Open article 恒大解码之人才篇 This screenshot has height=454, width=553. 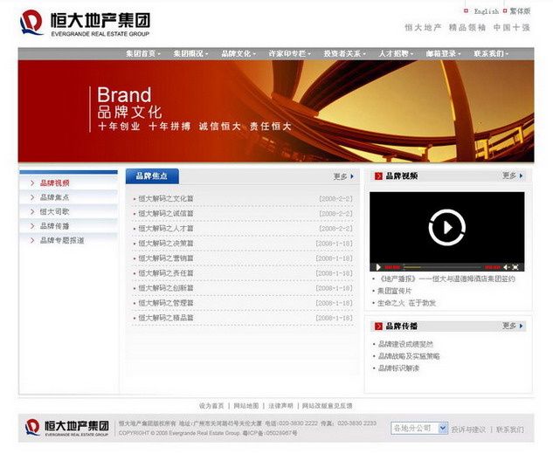click(x=166, y=229)
